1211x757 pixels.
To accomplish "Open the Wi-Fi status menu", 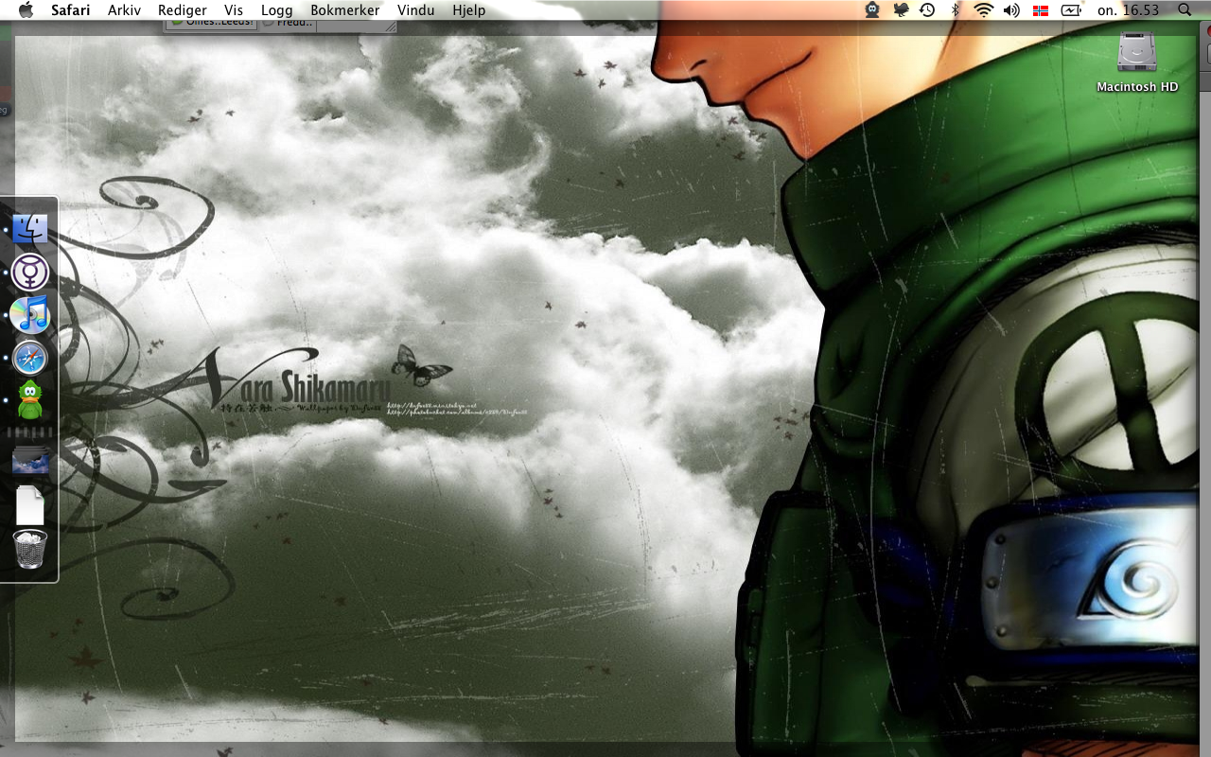I will [x=984, y=9].
